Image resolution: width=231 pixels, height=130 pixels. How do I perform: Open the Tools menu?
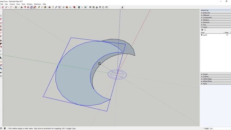point(23,4)
